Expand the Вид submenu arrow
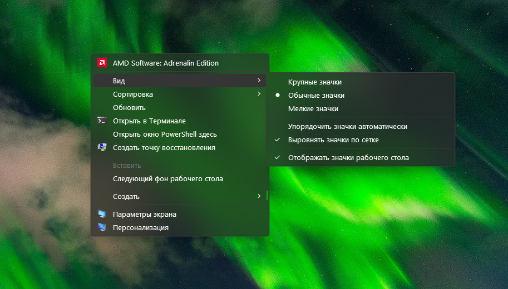The width and height of the screenshot is (508, 289). point(259,80)
